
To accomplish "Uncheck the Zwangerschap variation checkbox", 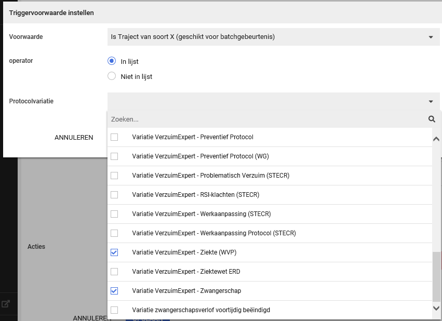I will coord(114,291).
